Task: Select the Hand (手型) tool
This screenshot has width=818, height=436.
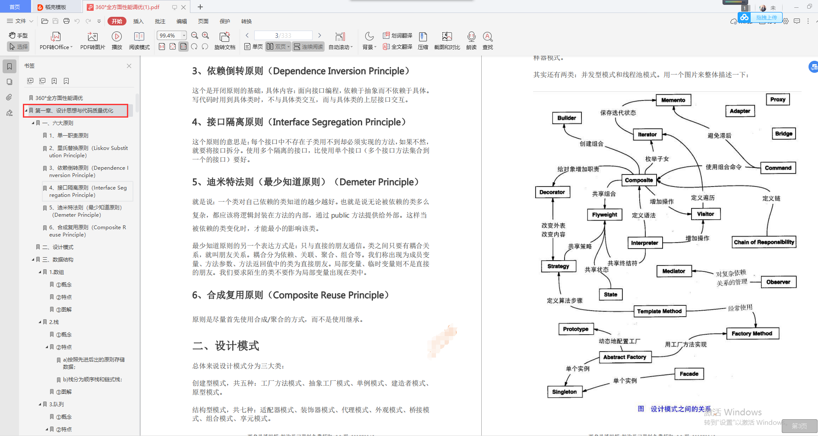Action: [18, 35]
